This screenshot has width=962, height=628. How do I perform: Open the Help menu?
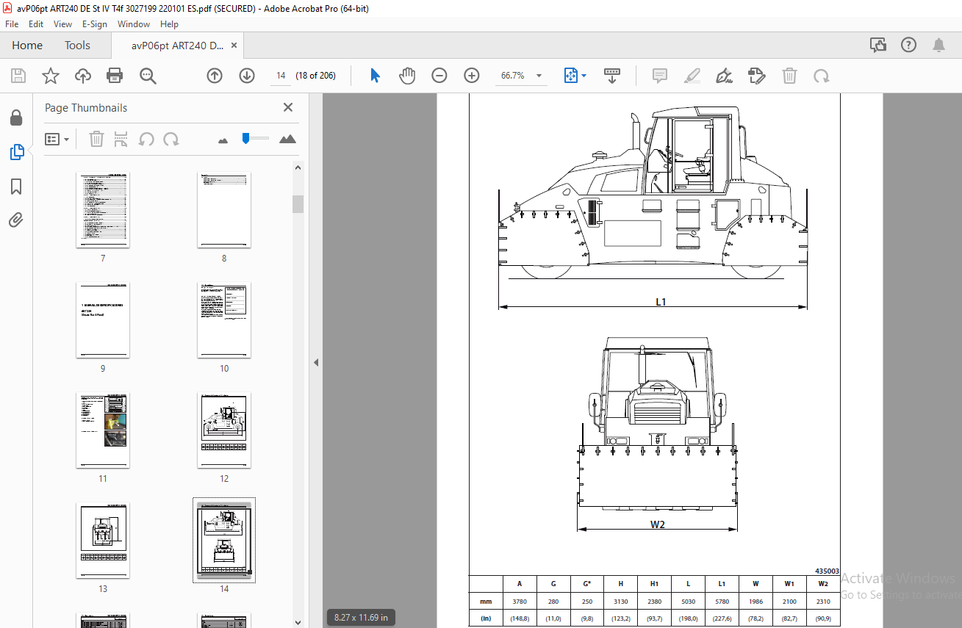coord(169,24)
